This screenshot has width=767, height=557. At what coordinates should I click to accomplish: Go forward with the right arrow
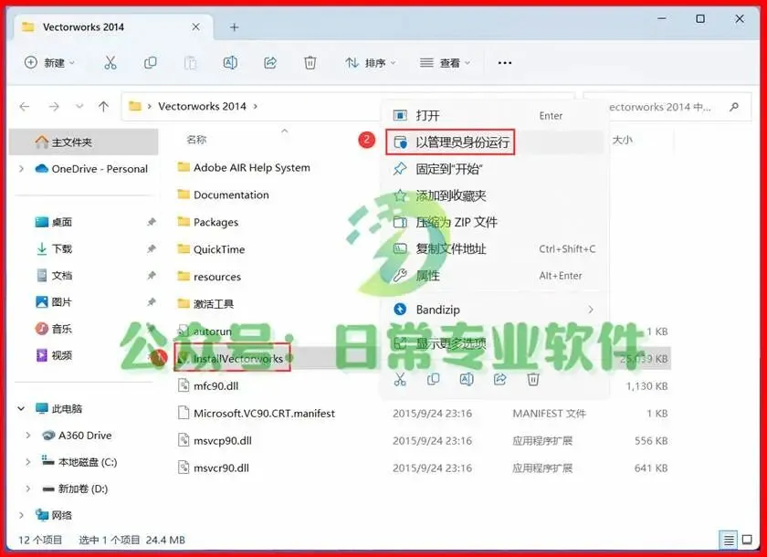tap(54, 106)
